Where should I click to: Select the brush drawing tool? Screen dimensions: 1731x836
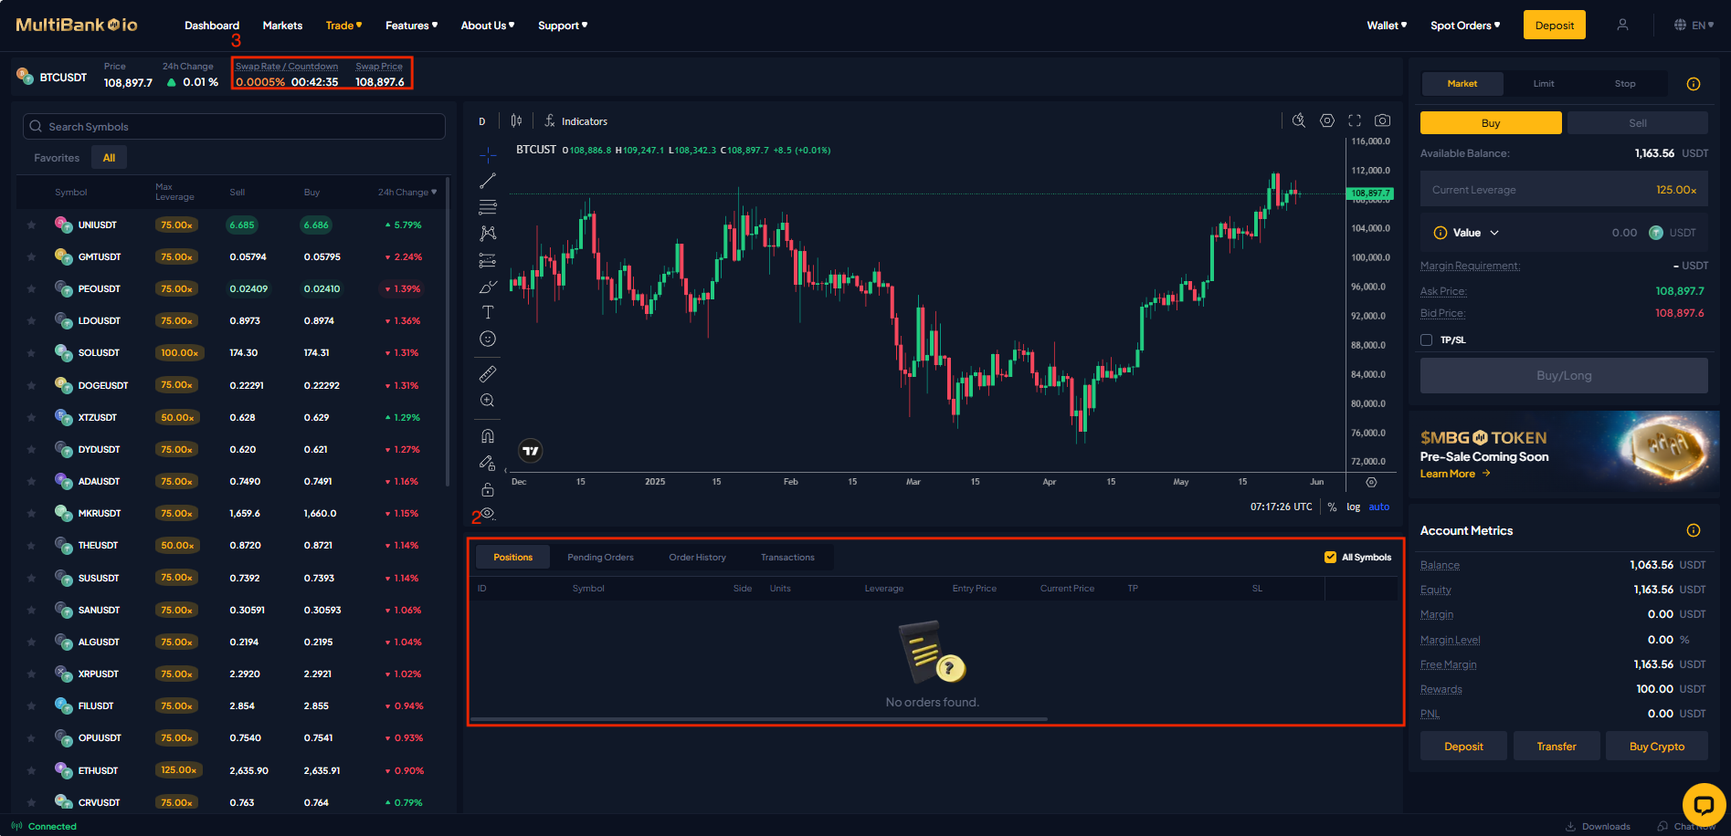[487, 286]
